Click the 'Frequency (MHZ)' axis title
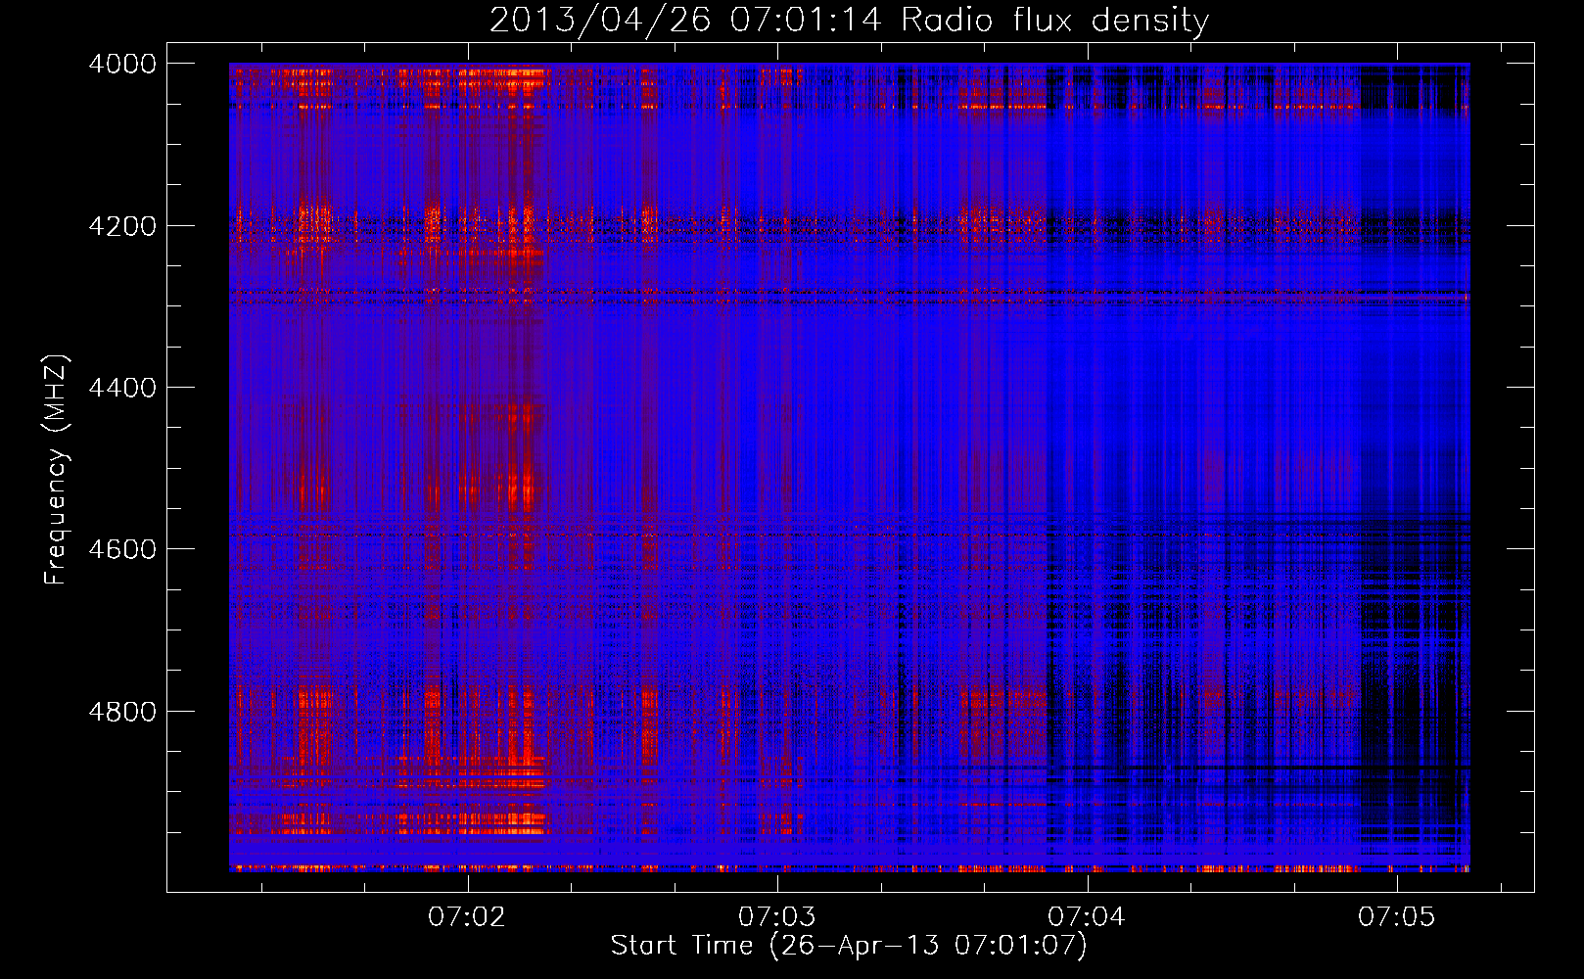 tap(56, 470)
